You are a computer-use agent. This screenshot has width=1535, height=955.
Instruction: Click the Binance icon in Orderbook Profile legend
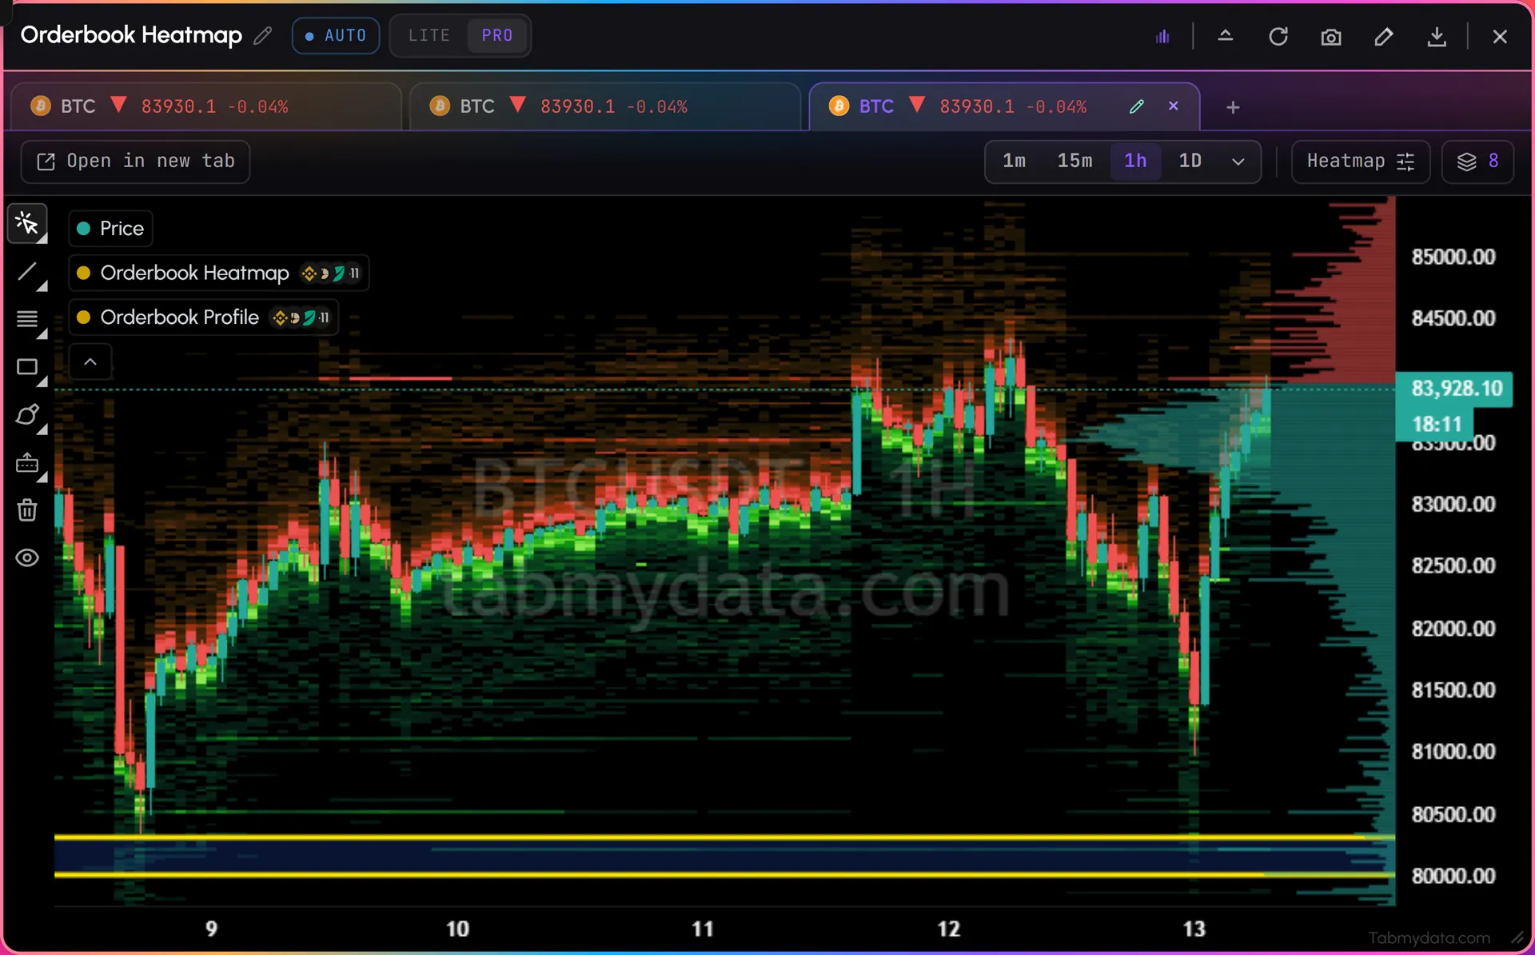(279, 318)
